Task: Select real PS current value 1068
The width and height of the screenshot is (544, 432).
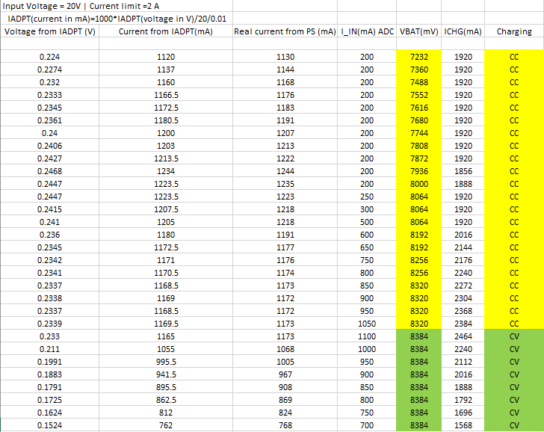Action: point(285,349)
